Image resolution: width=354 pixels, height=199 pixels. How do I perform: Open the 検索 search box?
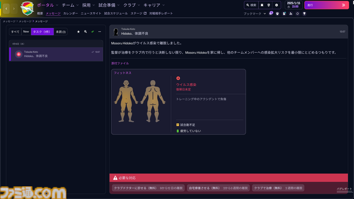[251, 5]
